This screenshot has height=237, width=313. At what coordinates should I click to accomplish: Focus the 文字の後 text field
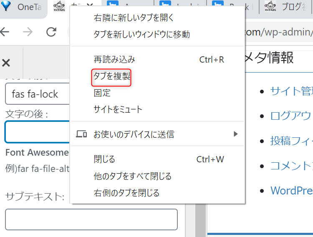pos(37,132)
